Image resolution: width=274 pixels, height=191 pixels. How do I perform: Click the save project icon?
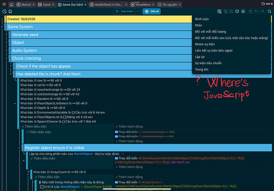[x=10, y=11]
